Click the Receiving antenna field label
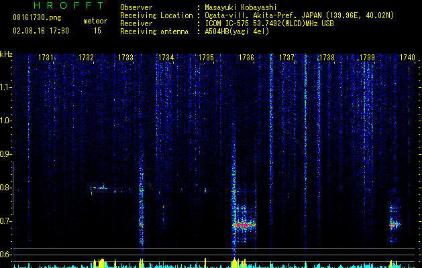 coord(154,31)
